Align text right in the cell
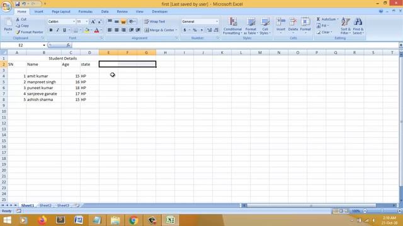403x226 pixels. 123,30
